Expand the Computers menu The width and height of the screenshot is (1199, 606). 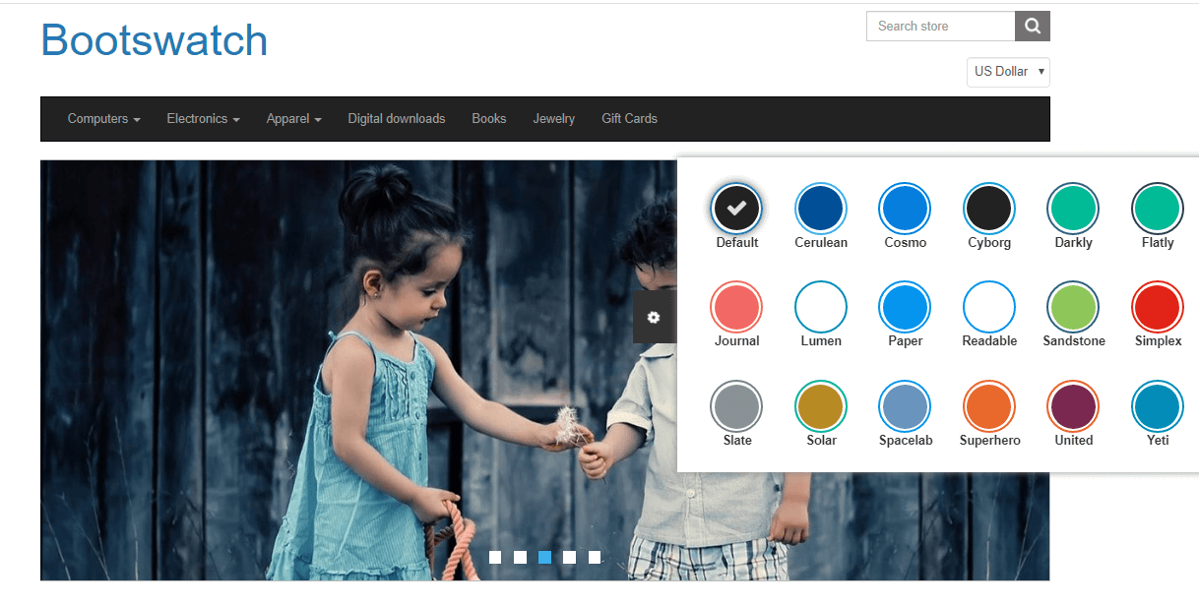click(x=103, y=119)
